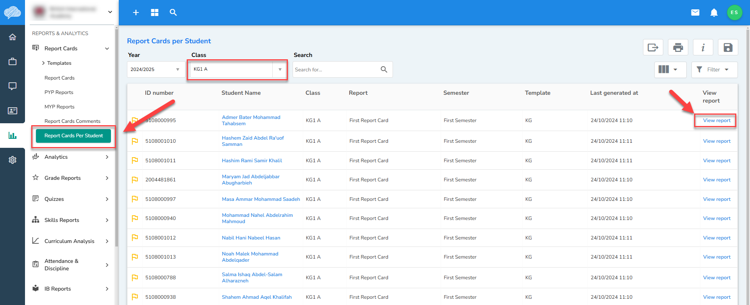Click the flag icon for ID 5108000997
This screenshot has width=750, height=305.
tap(135, 199)
